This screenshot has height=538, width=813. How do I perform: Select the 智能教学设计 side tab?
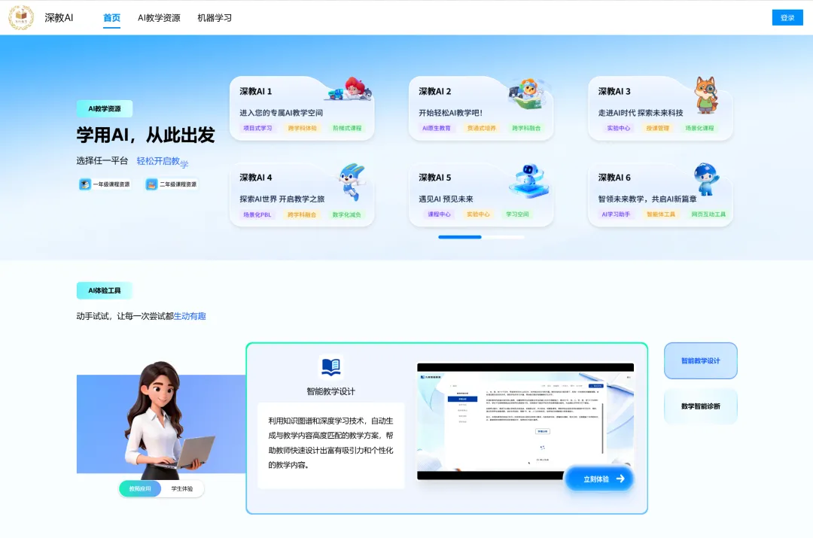(701, 360)
